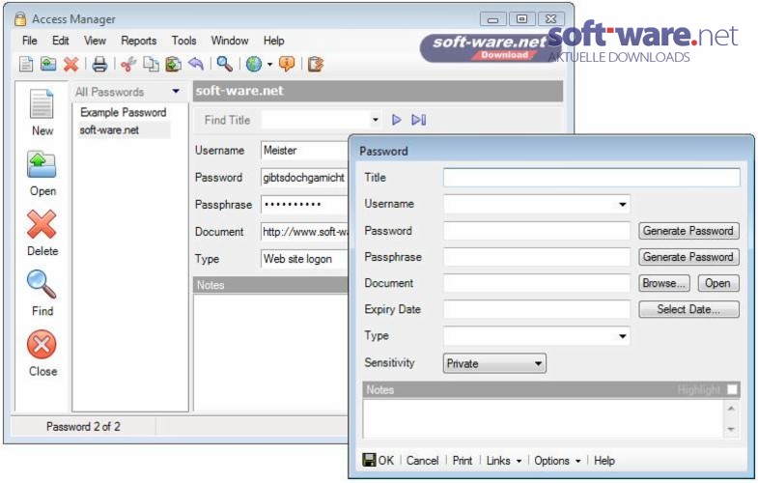Click the Select Date... button

click(688, 309)
